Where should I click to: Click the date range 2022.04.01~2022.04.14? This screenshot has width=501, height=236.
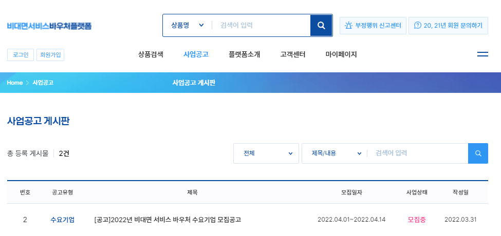click(351, 220)
